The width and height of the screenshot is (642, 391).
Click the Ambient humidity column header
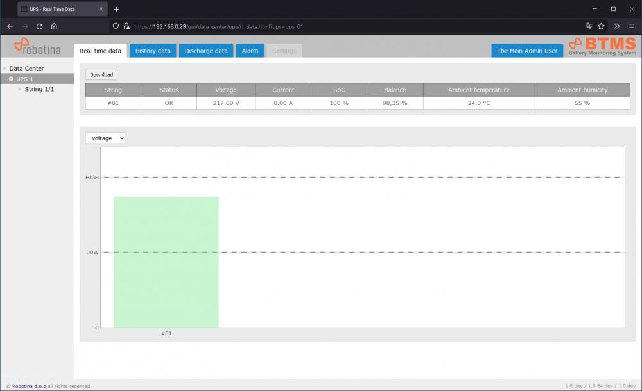pyautogui.click(x=583, y=90)
